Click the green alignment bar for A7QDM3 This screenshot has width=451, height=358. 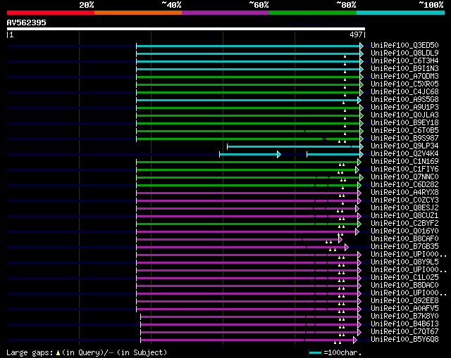pos(248,77)
